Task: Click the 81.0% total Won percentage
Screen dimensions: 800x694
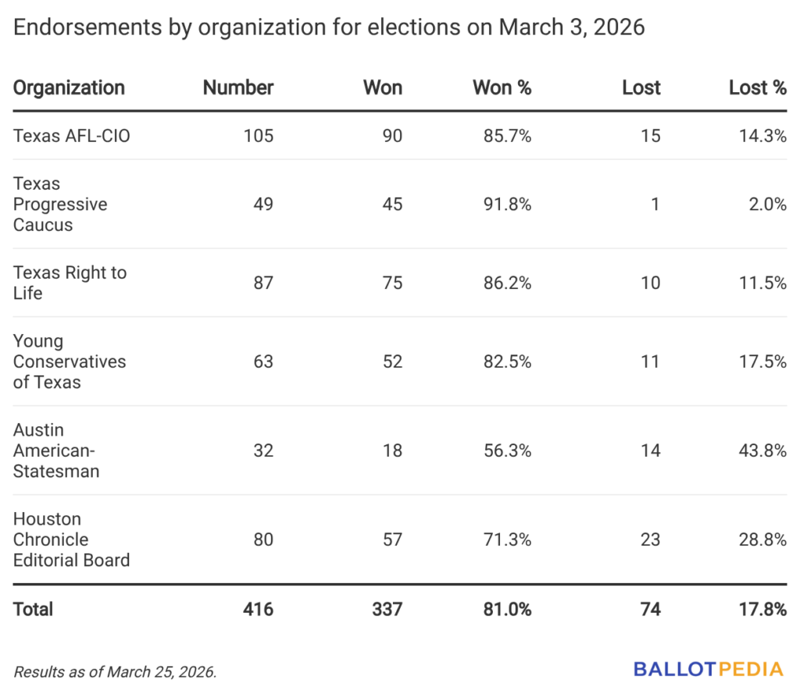Action: 506,609
